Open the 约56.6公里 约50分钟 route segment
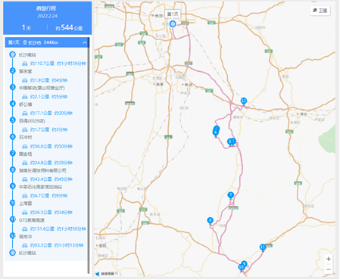The height and width of the screenshot is (280, 340). (x=51, y=146)
